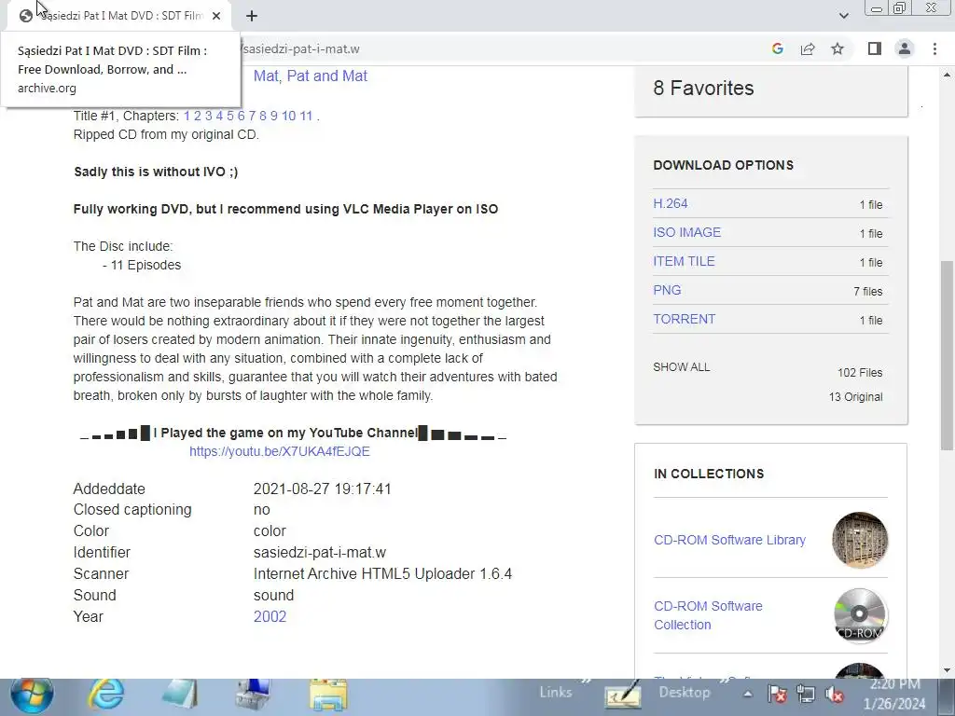
Task: Click the taskbar clock 2:20 PM
Action: (x=894, y=694)
